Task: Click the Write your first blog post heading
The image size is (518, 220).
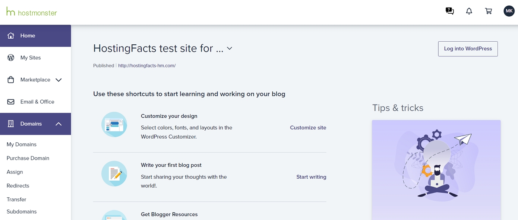Action: click(x=171, y=165)
